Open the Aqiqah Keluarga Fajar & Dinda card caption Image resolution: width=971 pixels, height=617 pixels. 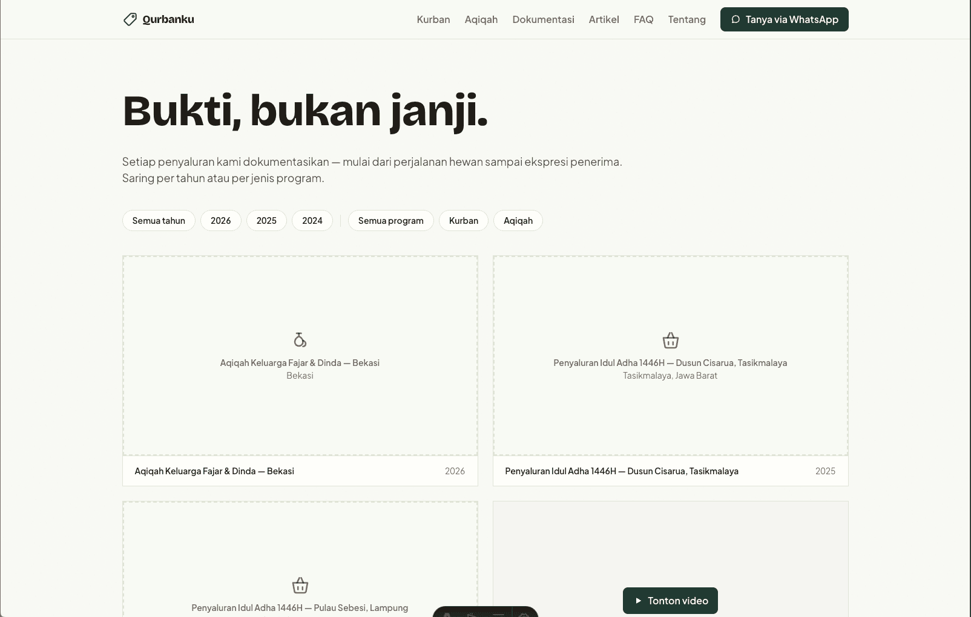click(214, 471)
